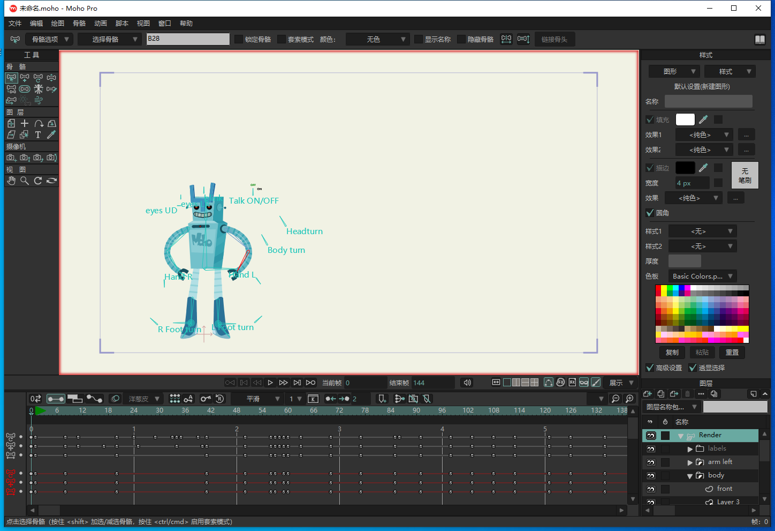
Task: Expand the labels layer group
Action: (x=690, y=448)
